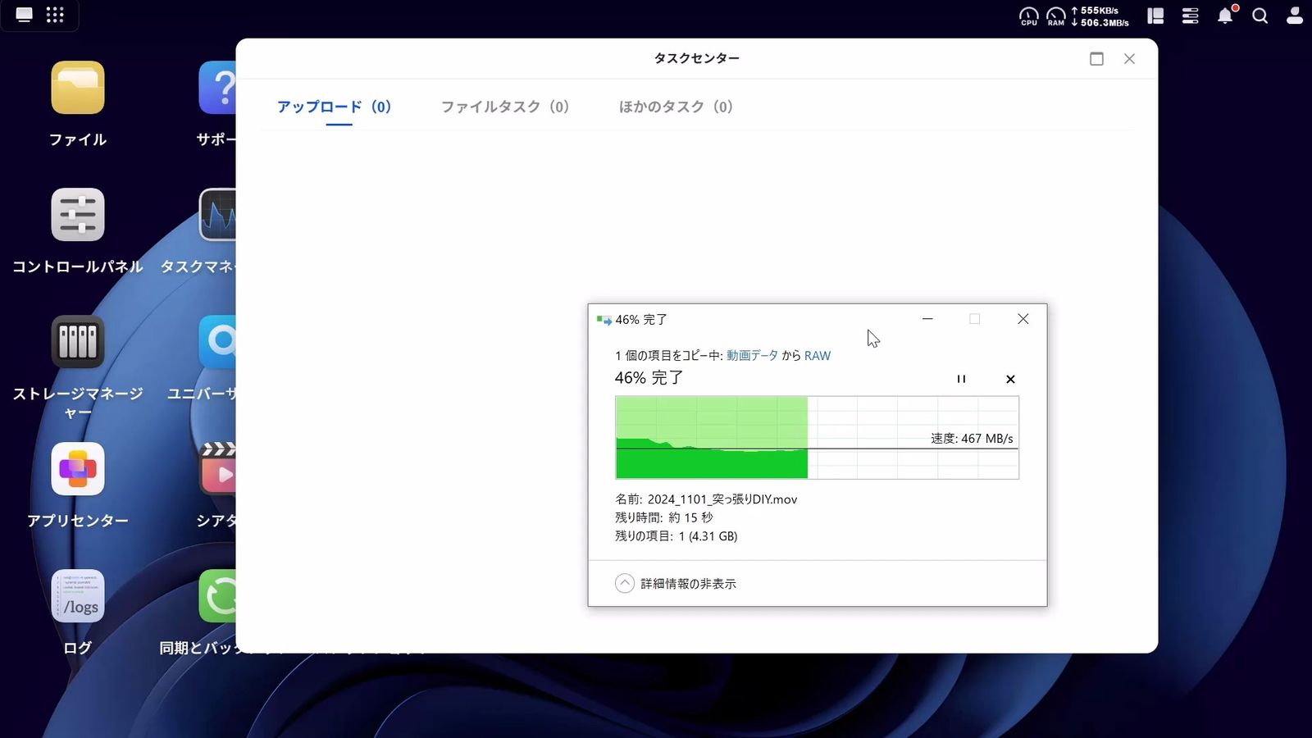This screenshot has height=738, width=1312.
Task: Open the notifications bell icon
Action: coord(1226,16)
